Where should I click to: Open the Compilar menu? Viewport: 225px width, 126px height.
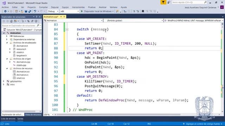[43, 7]
